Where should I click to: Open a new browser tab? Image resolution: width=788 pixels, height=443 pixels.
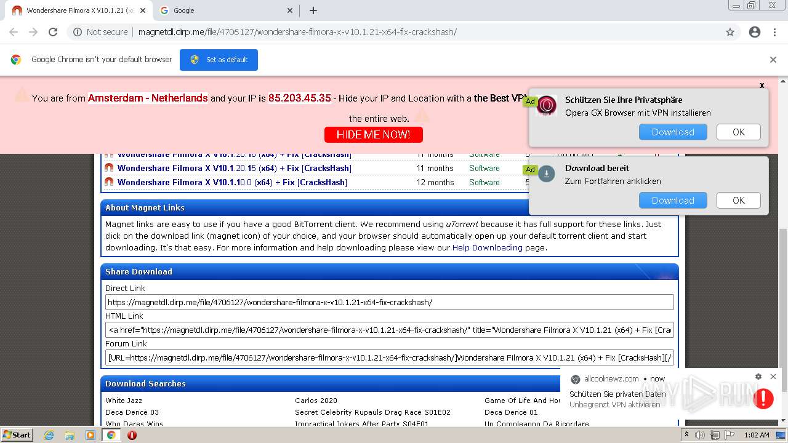[313, 10]
